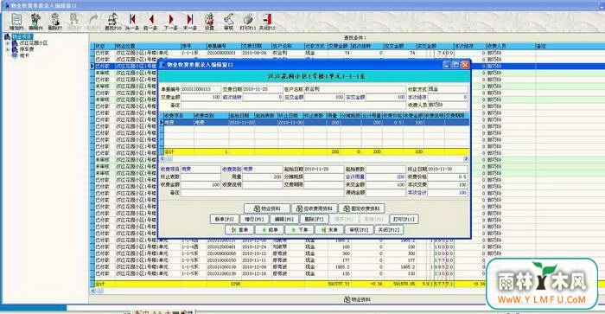Viewport: 605px width, 314px height.
Task: Select 汉江花园小区 in the tree
Action: coord(34,43)
